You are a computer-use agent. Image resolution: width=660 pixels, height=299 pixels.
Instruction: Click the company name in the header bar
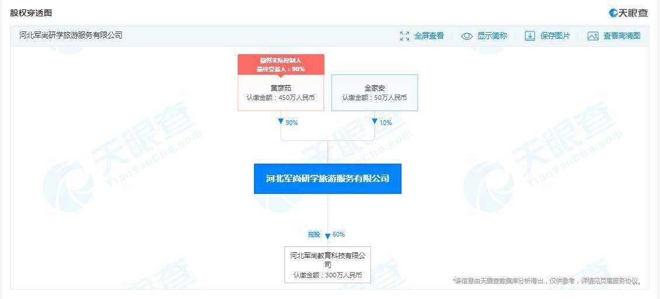point(71,36)
